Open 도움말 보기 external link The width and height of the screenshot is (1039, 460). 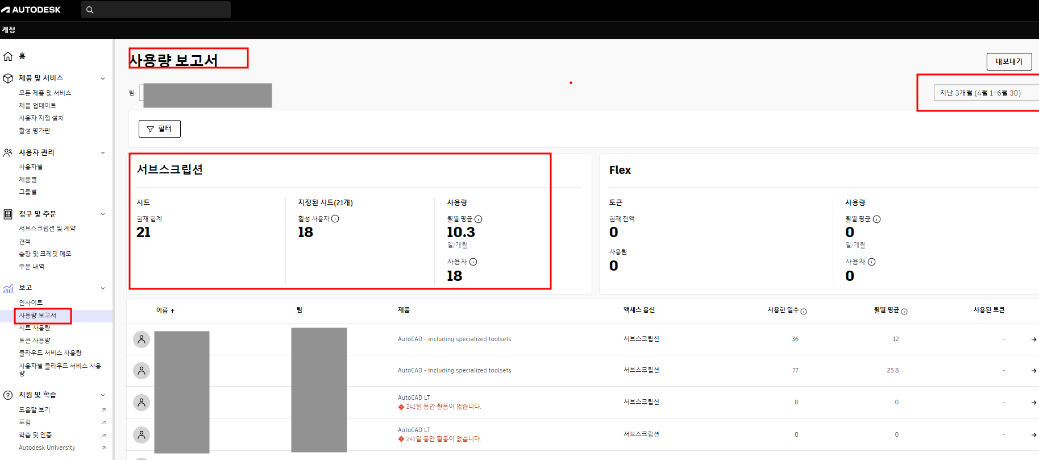(34, 409)
